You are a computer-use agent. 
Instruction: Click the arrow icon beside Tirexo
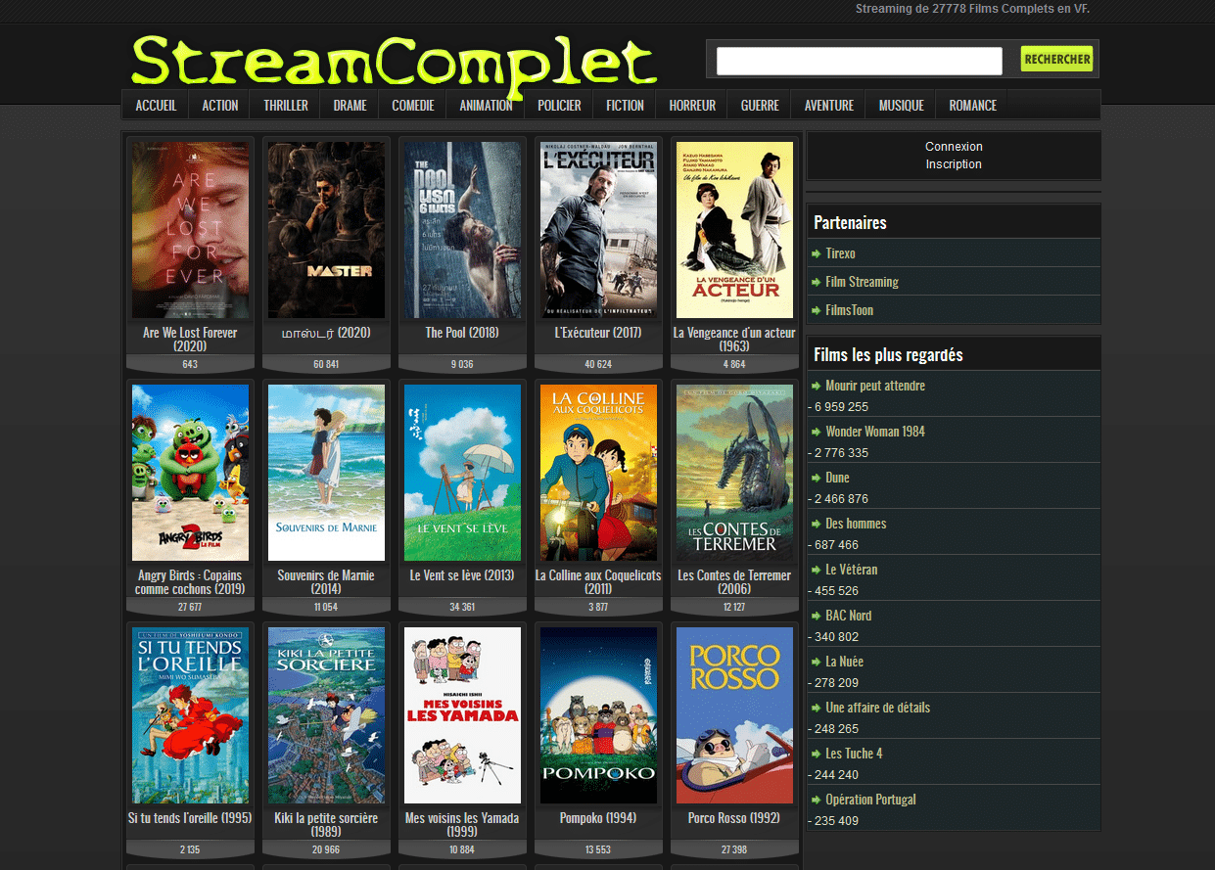817,253
